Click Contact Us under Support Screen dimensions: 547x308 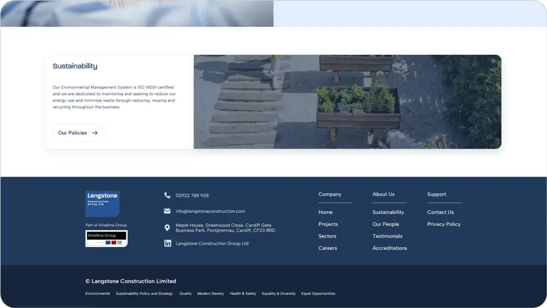[440, 212]
